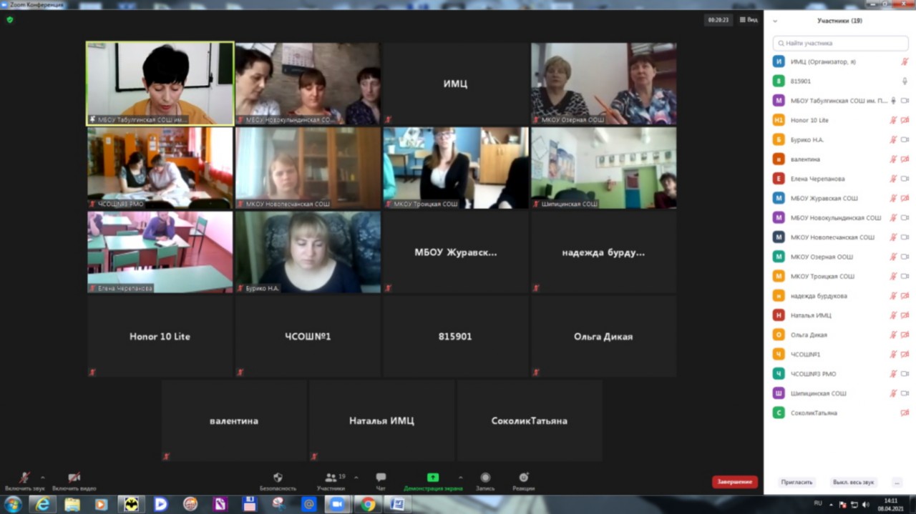Click the muted mic icon for валентина
Screen dimensions: 916x514
(x=893, y=159)
